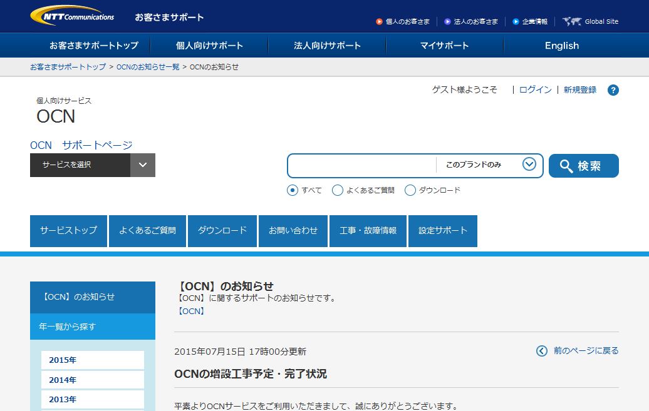Focus the search text input field
This screenshot has height=411, width=649.
click(362, 165)
